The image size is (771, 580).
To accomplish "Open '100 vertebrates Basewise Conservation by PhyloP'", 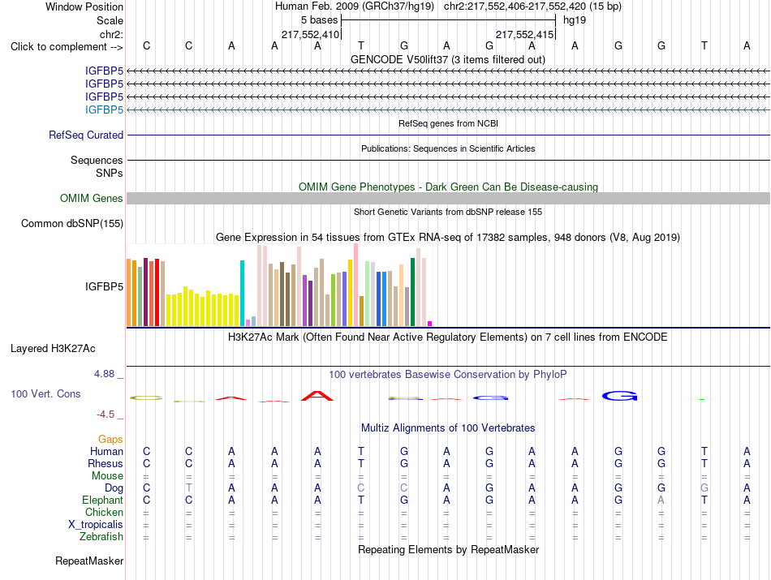I will (x=448, y=375).
